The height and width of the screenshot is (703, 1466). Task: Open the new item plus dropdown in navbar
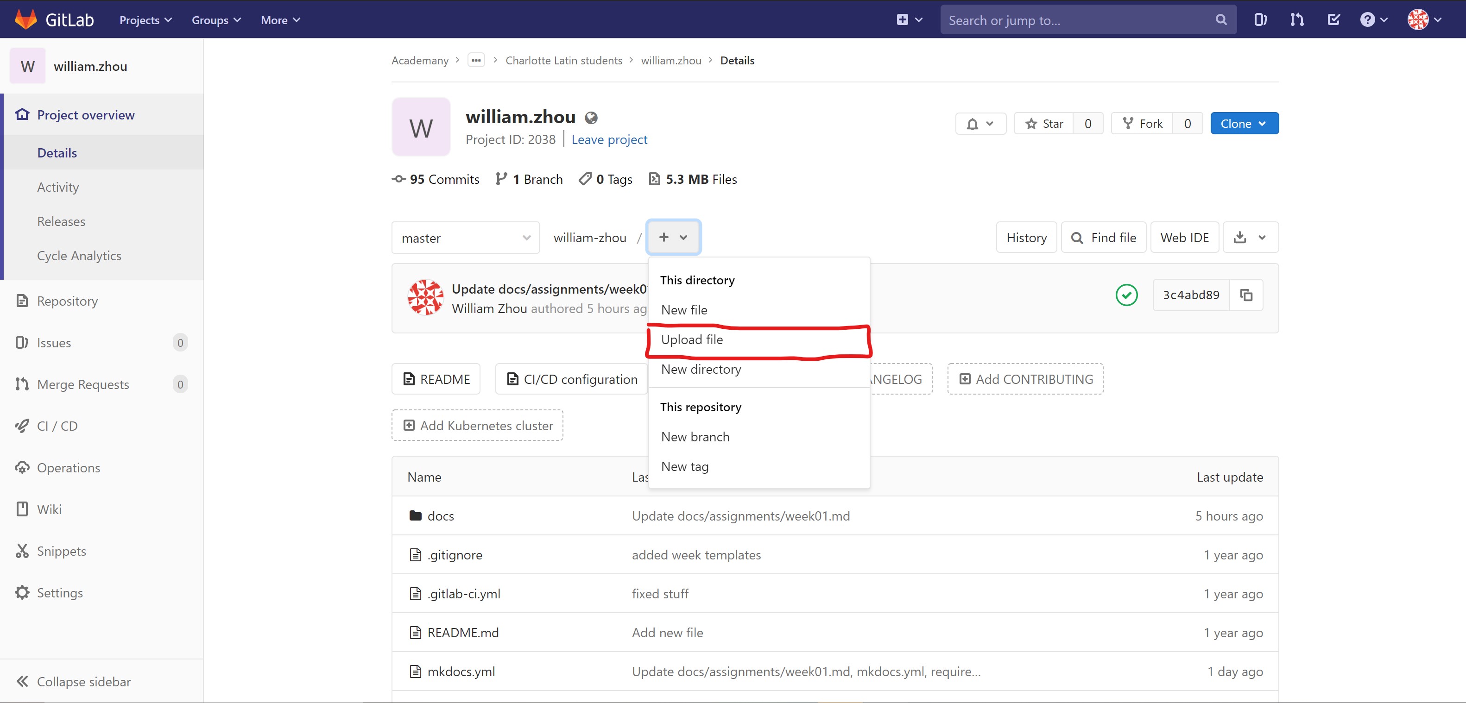909,20
